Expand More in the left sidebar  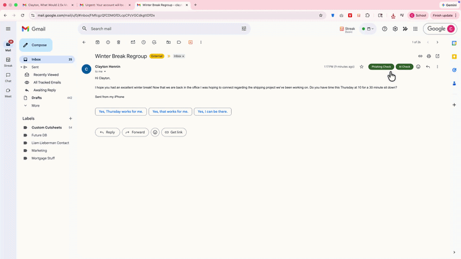(x=35, y=105)
